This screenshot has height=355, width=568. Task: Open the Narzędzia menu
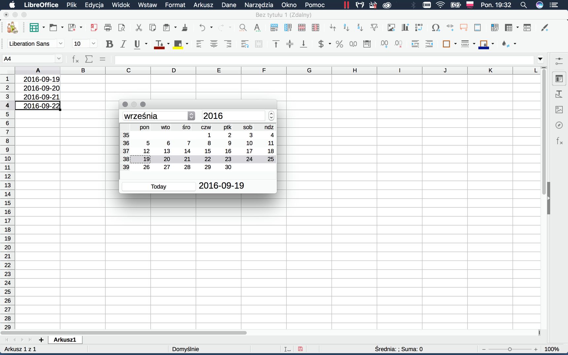click(x=259, y=5)
